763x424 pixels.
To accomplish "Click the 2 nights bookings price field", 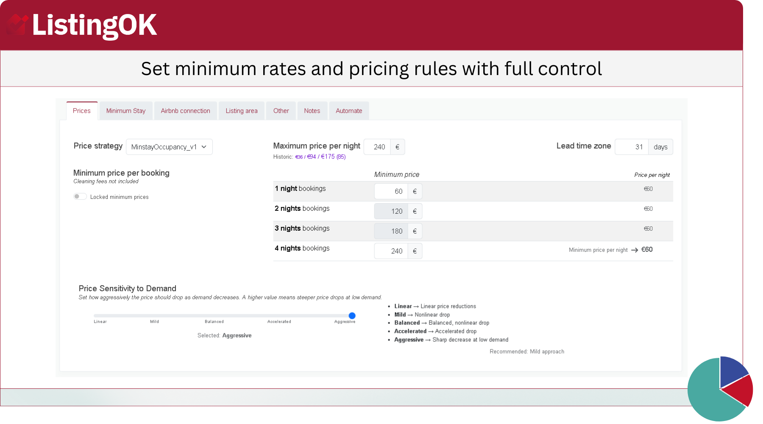I will coord(391,211).
